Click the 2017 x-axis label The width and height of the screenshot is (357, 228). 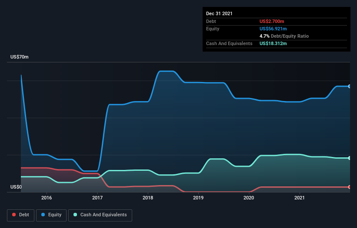click(x=97, y=198)
